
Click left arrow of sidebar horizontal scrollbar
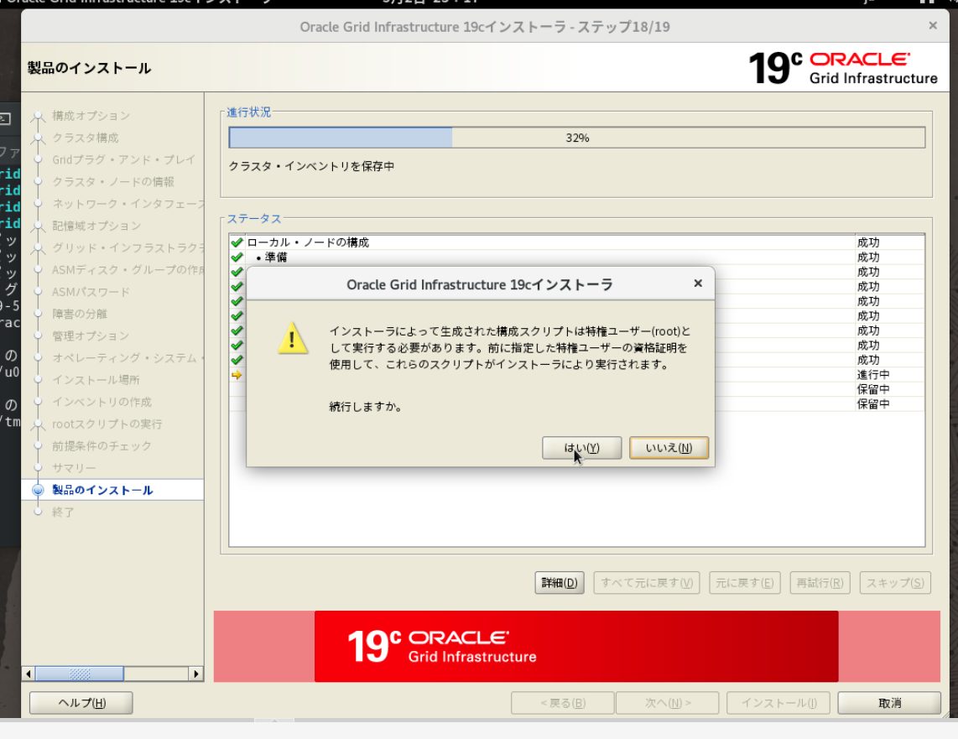[29, 674]
